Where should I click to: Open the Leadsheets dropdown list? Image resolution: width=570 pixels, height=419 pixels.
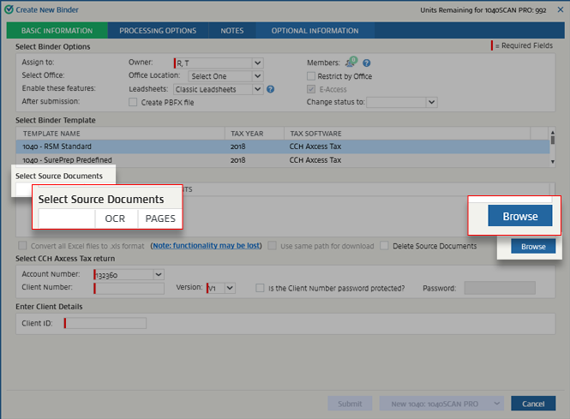coord(257,89)
